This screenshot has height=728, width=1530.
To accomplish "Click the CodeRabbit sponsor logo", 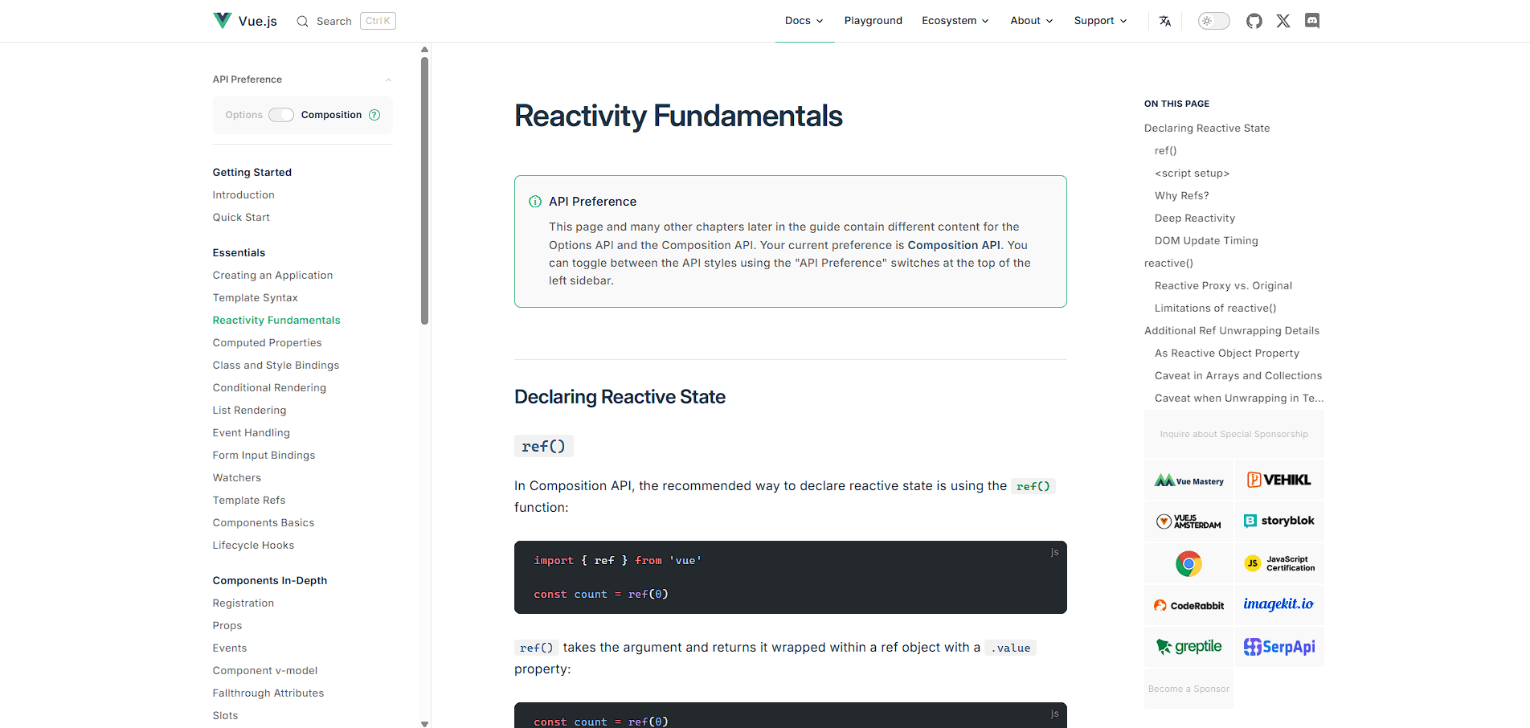I will pos(1188,605).
